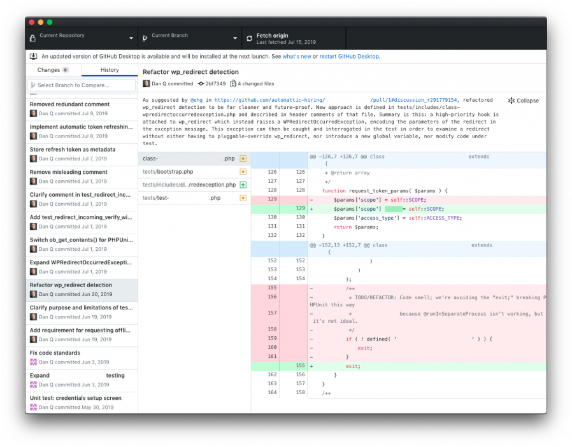This screenshot has height=447, width=572.
Task: Click the Fetch origin sync icon
Action: click(249, 38)
